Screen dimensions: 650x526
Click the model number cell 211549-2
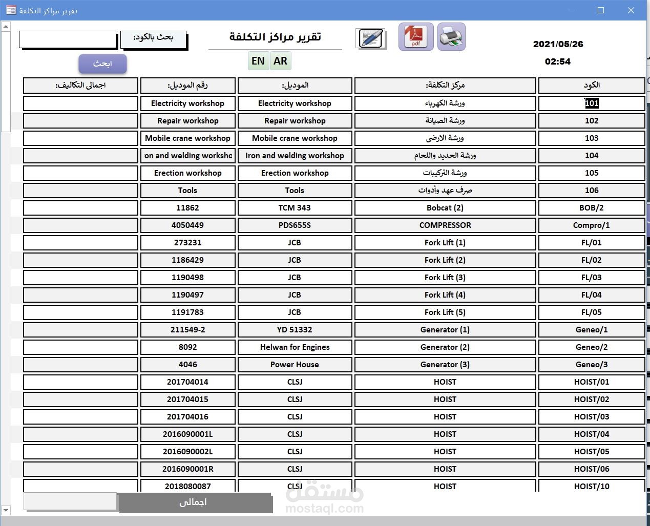(187, 329)
